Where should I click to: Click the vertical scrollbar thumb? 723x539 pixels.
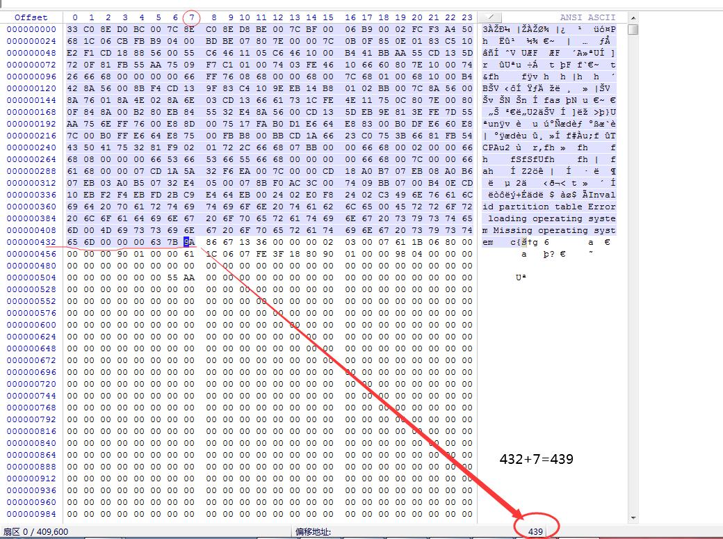[633, 29]
